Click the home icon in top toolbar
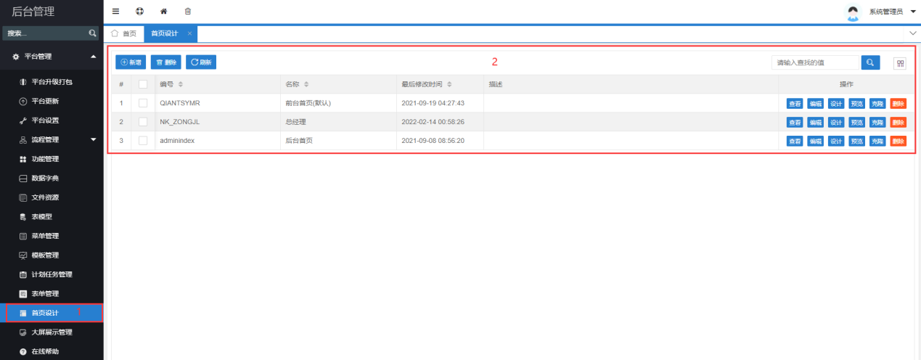Screen dimensions: 921x360 coord(164,11)
